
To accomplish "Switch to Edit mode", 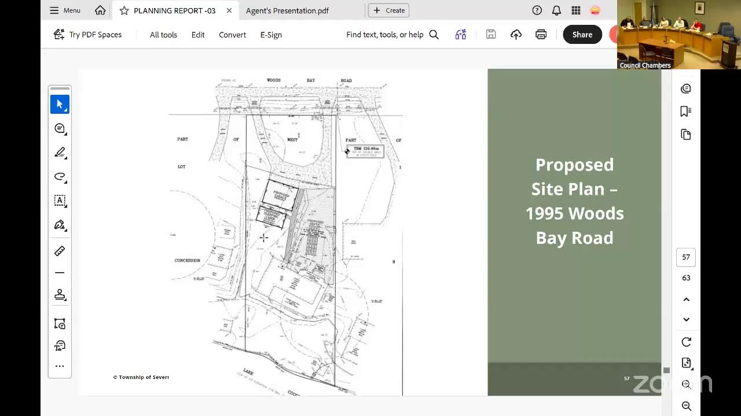I will click(198, 35).
